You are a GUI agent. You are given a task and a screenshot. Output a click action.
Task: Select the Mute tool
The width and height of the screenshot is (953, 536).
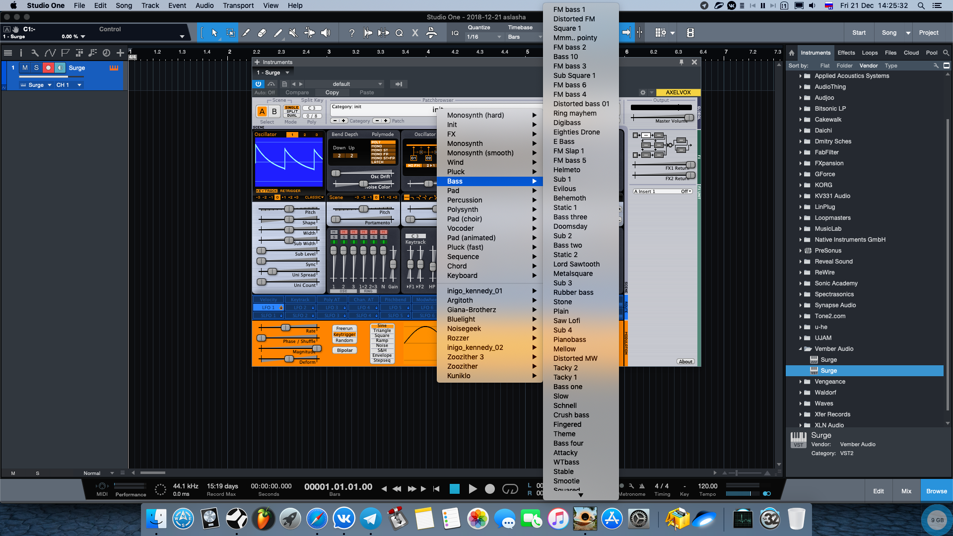(293, 33)
